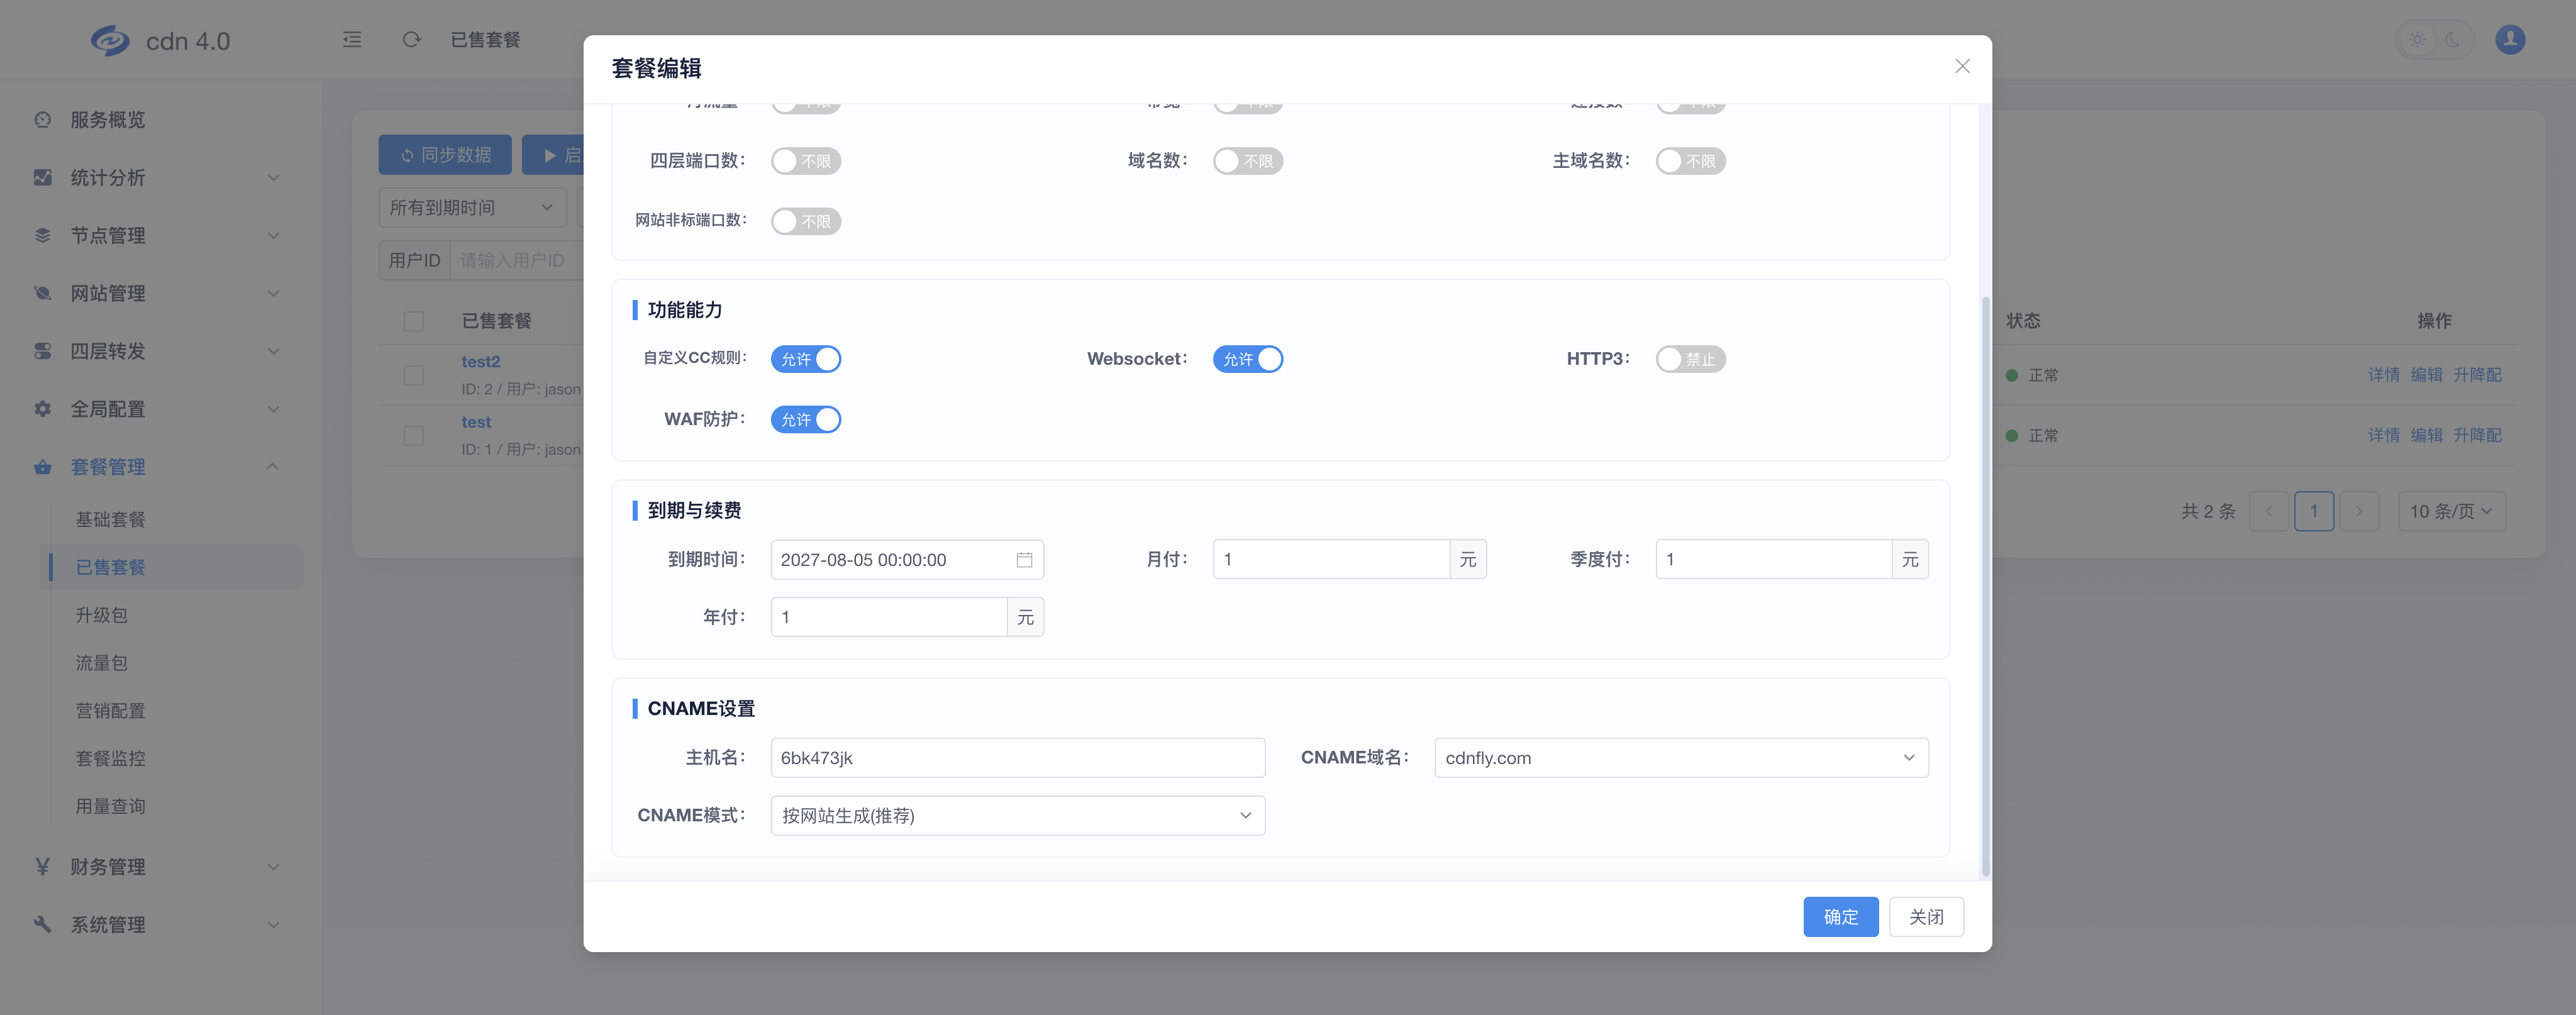Screen dimensions: 2576x1015
Task: Open the 所有到期时间 filter dropdown
Action: (x=472, y=208)
